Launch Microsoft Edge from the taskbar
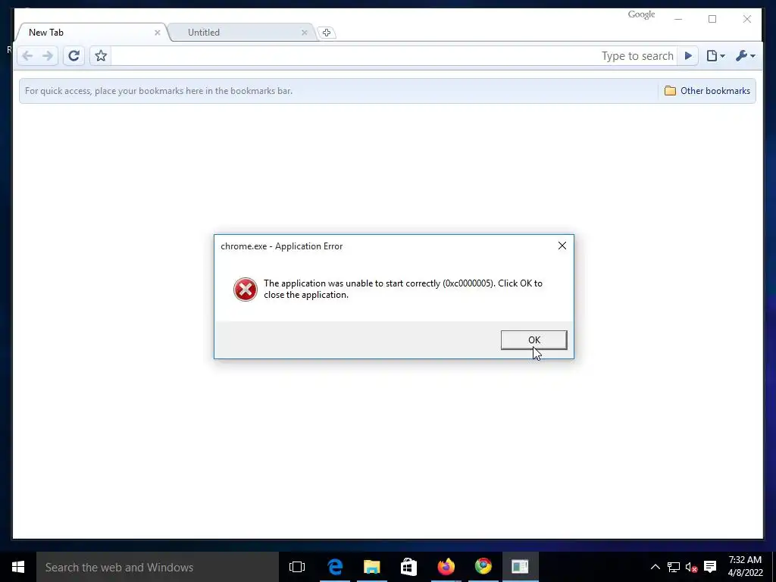The height and width of the screenshot is (582, 776). (x=335, y=567)
